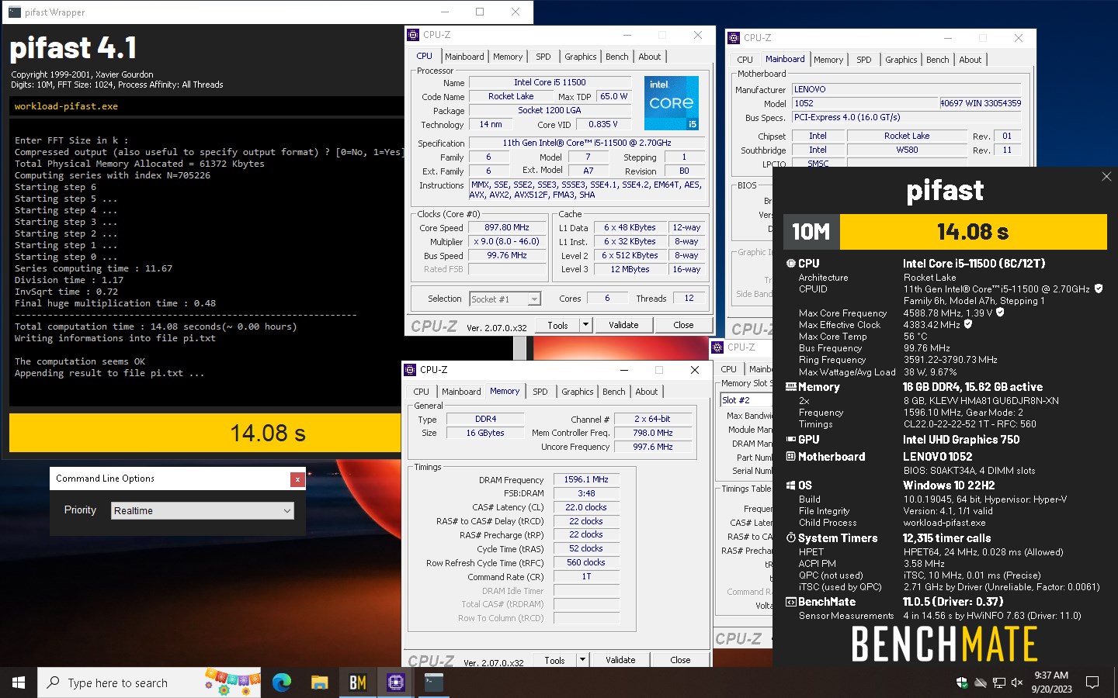
Task: Open File Explorer from the taskbar
Action: 320,682
